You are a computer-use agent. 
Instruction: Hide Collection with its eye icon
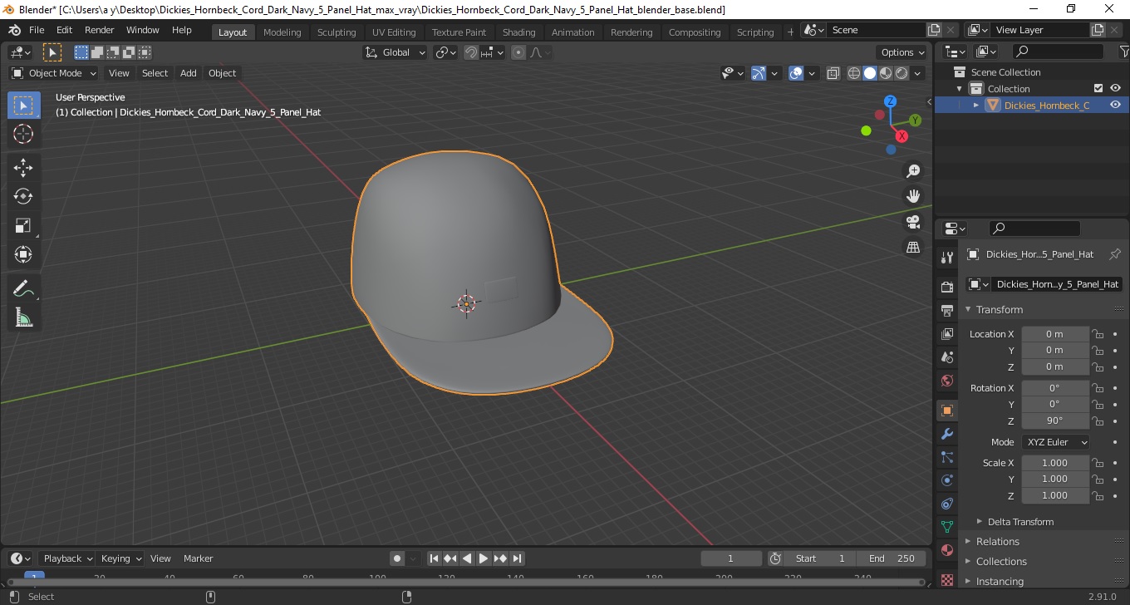(x=1115, y=88)
